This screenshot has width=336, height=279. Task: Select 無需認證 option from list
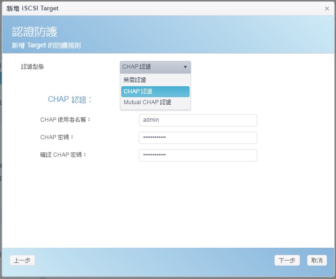coord(155,80)
